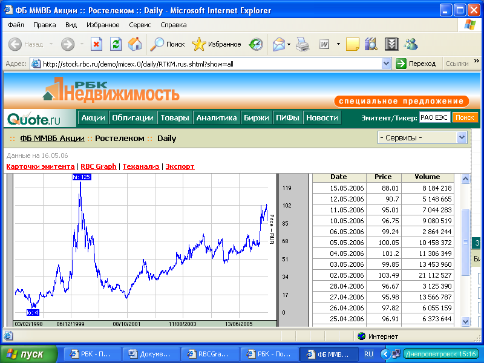
Task: Open Research books icon
Action: point(371,44)
